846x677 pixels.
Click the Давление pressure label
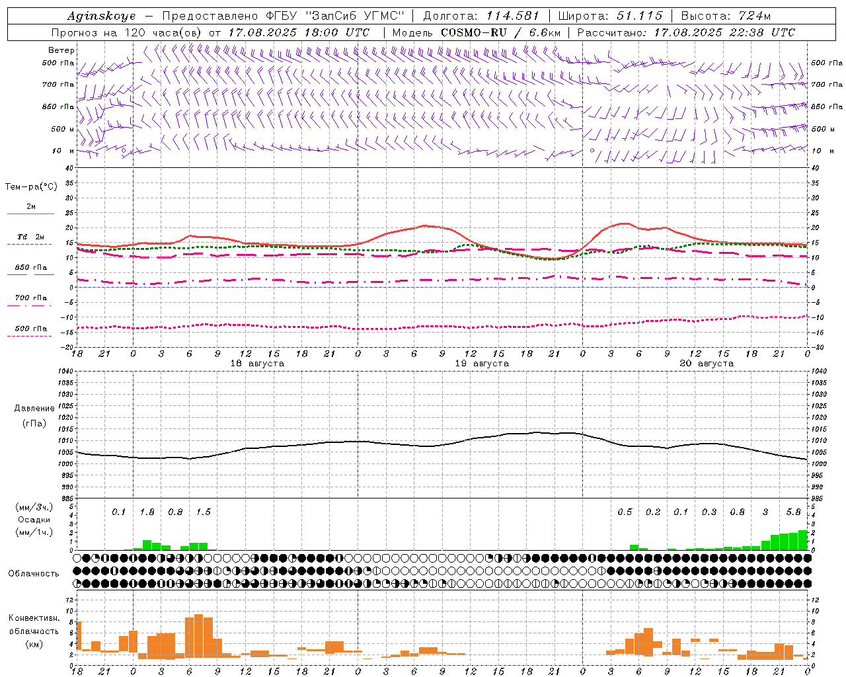pos(34,409)
